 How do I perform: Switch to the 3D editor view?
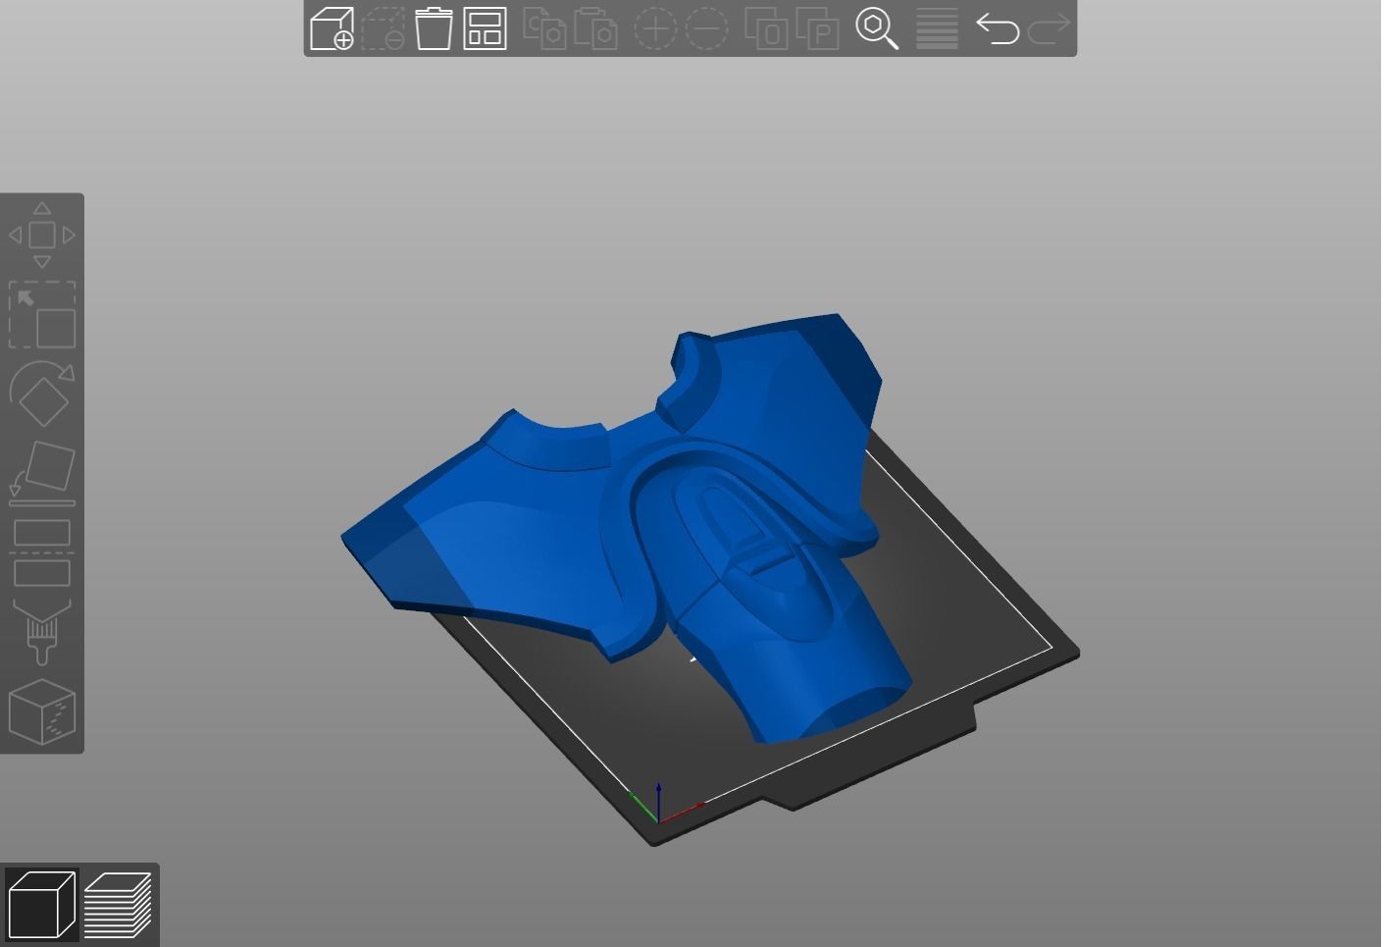click(41, 905)
